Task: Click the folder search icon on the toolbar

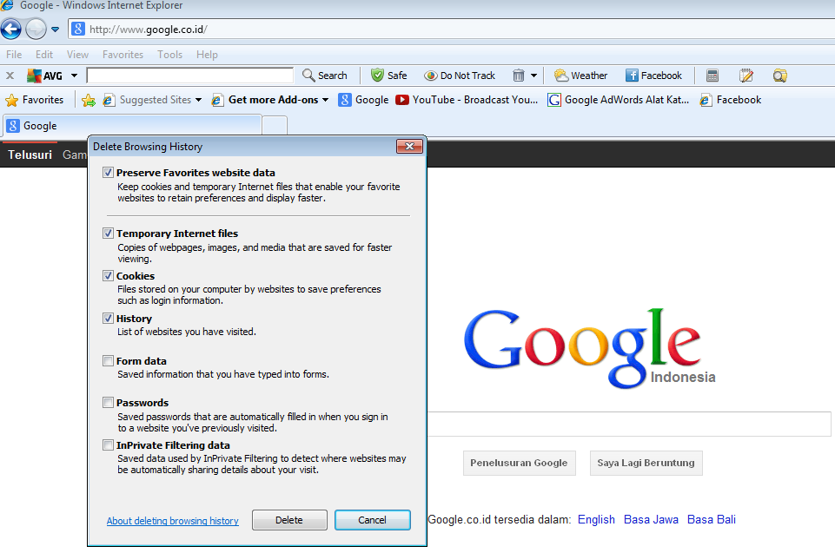Action: [x=779, y=76]
